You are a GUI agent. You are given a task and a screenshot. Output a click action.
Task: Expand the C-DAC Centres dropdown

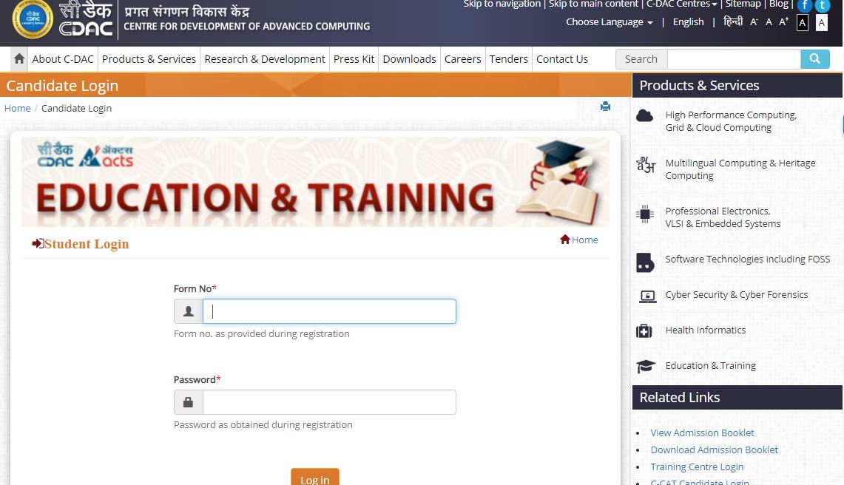[681, 4]
